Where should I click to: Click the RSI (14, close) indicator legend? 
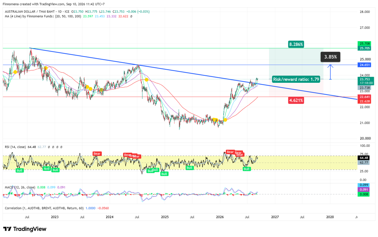(x=16, y=147)
